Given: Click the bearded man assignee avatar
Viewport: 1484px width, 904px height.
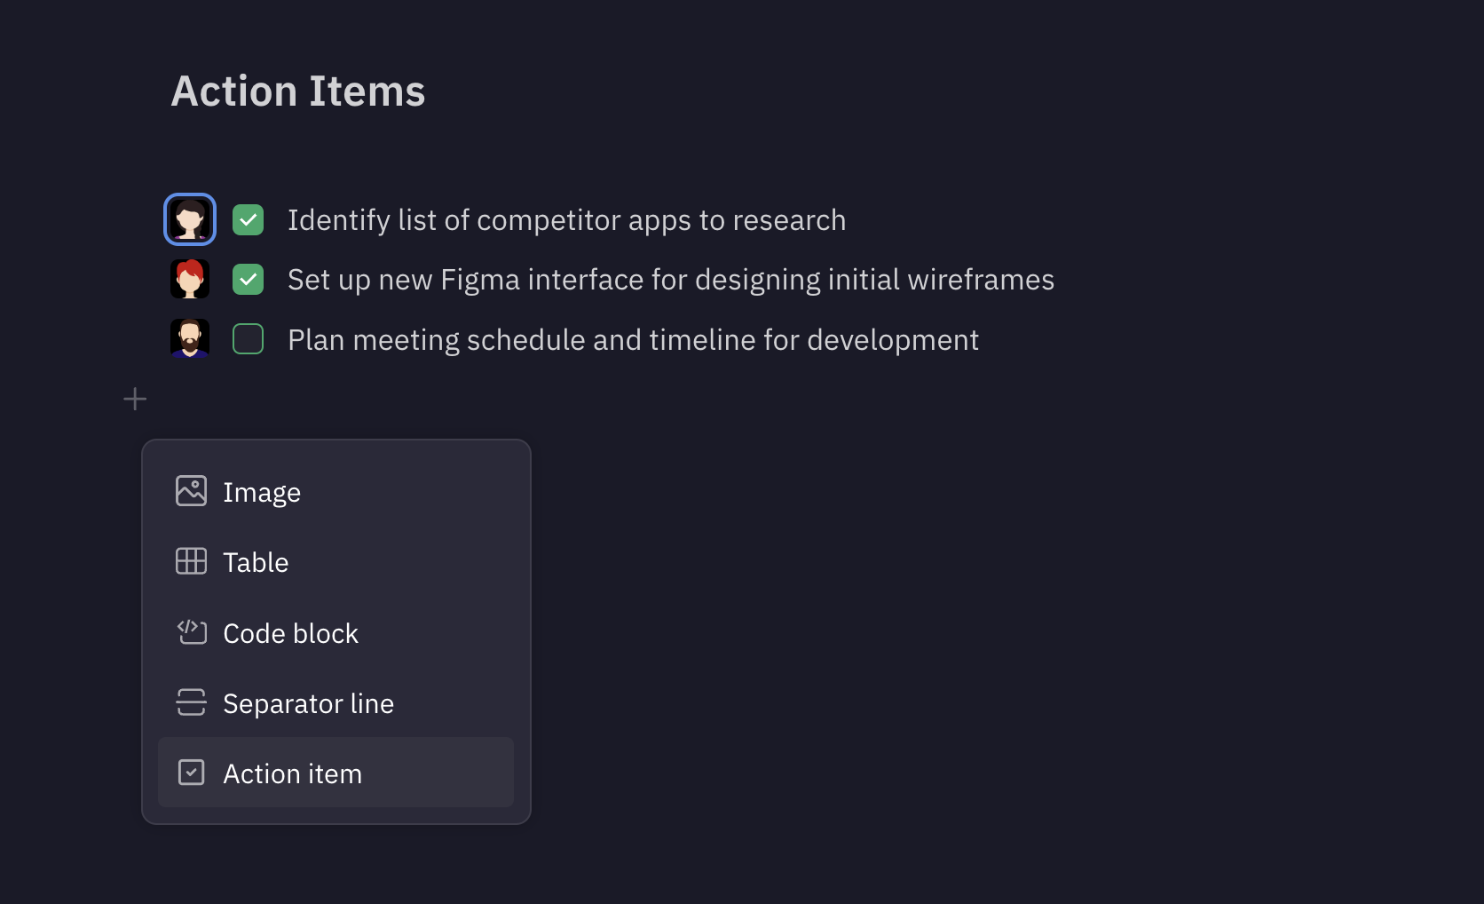Looking at the screenshot, I should [190, 338].
